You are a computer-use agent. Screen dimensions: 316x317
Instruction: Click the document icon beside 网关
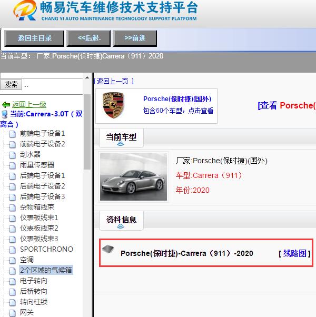(x=12, y=313)
